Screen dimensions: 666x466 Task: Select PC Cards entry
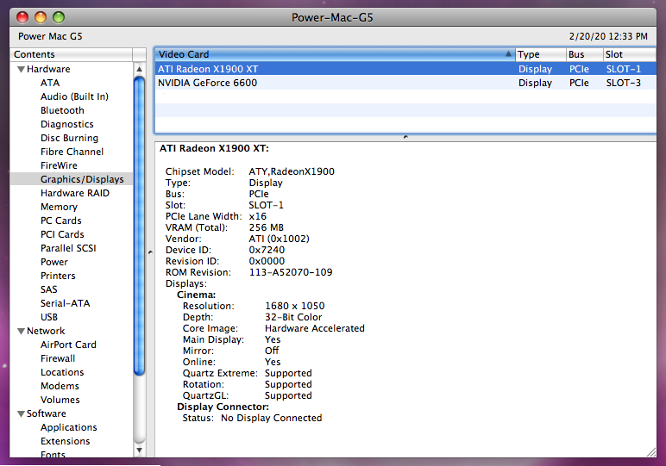tap(60, 221)
